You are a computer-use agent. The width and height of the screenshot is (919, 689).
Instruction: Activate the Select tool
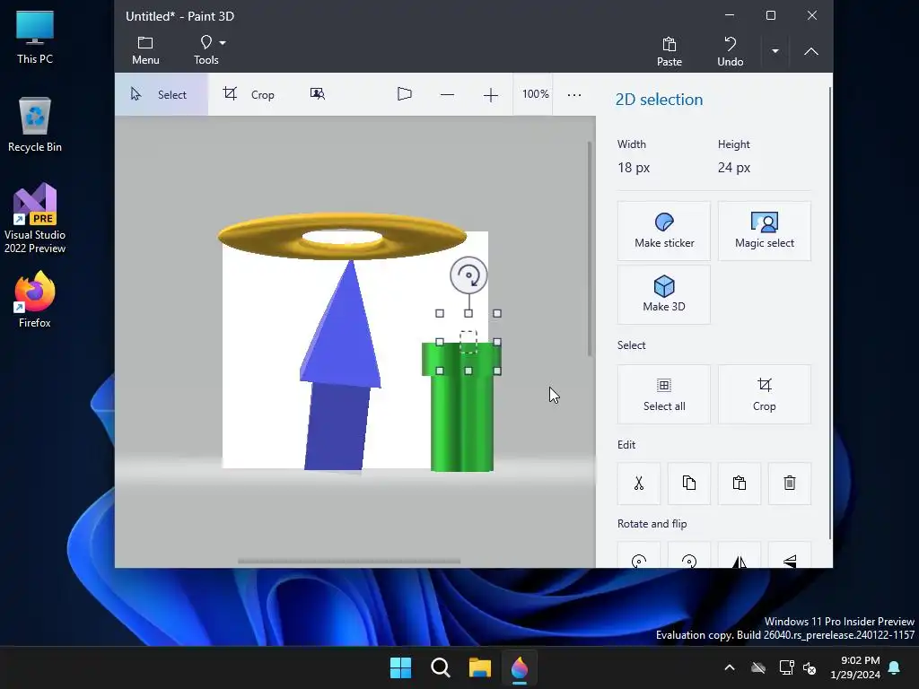coord(161,94)
